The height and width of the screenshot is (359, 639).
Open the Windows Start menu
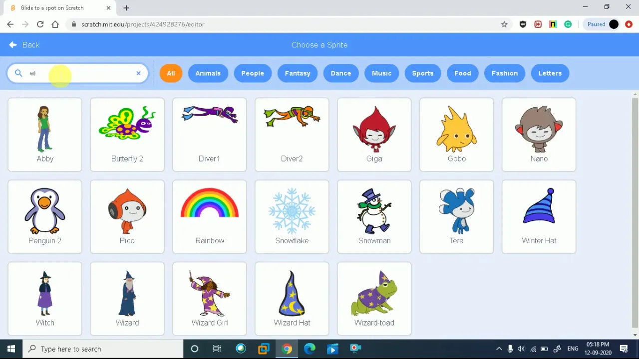(x=11, y=349)
